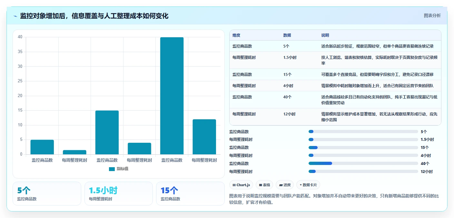Click the table icon in the 表格 chip
The width and height of the screenshot is (454, 218).
click(x=260, y=185)
